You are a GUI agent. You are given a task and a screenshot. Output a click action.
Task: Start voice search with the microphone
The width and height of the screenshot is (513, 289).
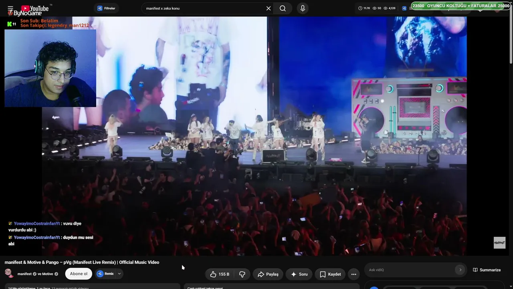pyautogui.click(x=303, y=8)
